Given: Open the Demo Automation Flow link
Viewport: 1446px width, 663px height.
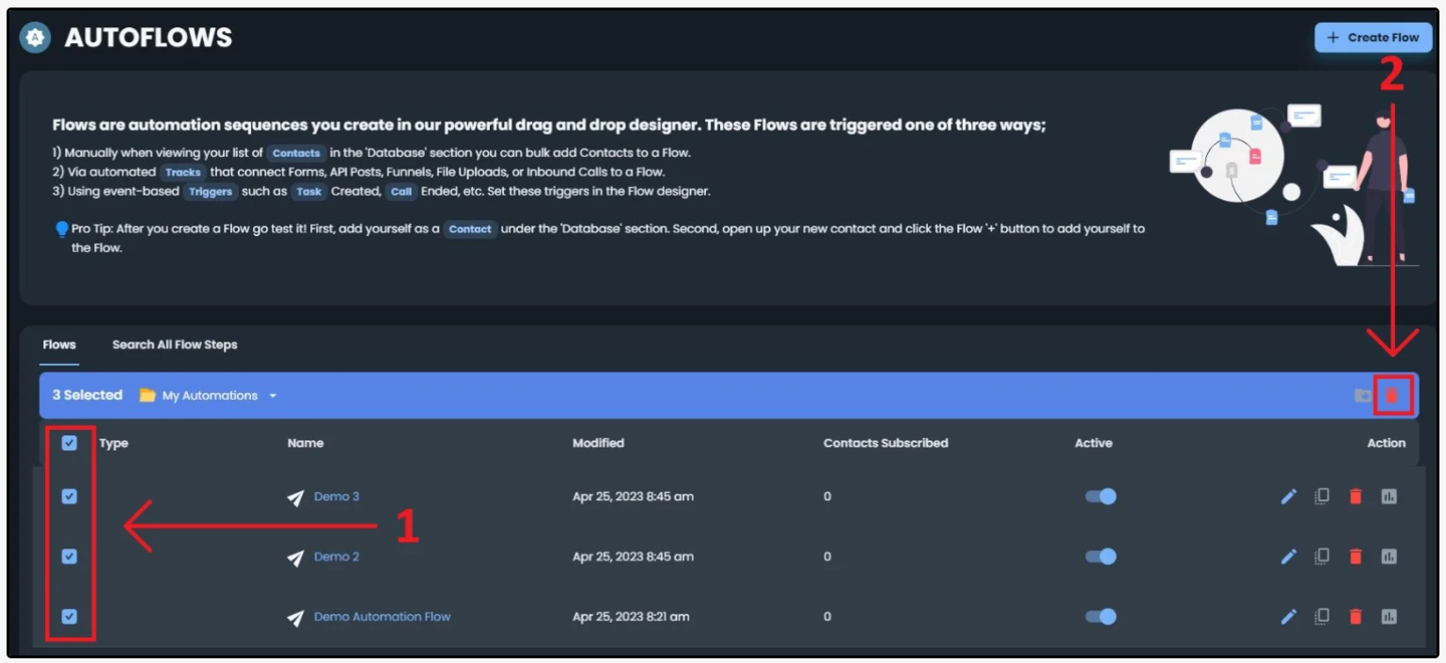Looking at the screenshot, I should (x=382, y=617).
